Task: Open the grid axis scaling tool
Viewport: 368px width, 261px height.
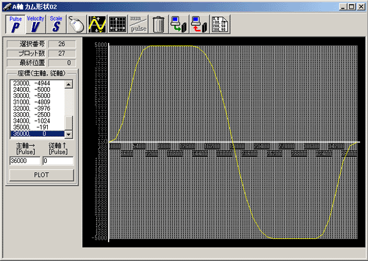Action: (x=118, y=24)
